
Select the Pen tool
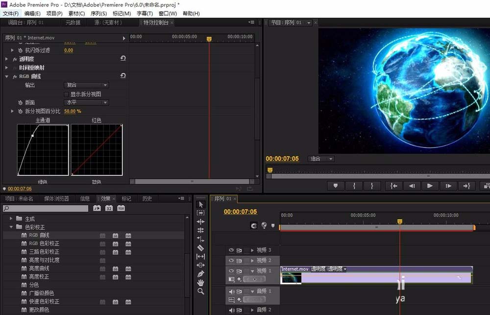pos(200,274)
